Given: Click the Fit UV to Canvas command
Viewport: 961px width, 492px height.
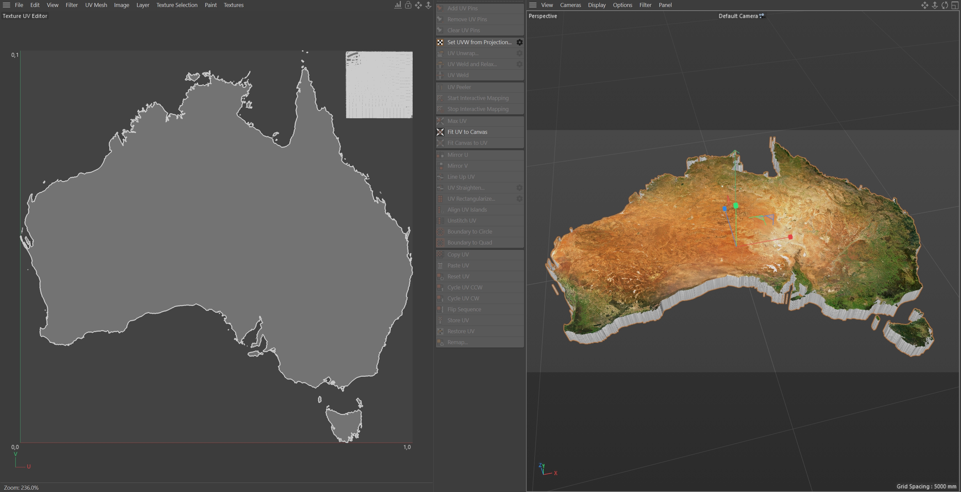Looking at the screenshot, I should point(467,132).
